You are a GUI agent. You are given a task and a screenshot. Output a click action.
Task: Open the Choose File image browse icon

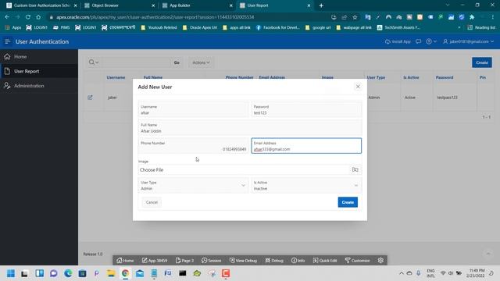coord(355,170)
